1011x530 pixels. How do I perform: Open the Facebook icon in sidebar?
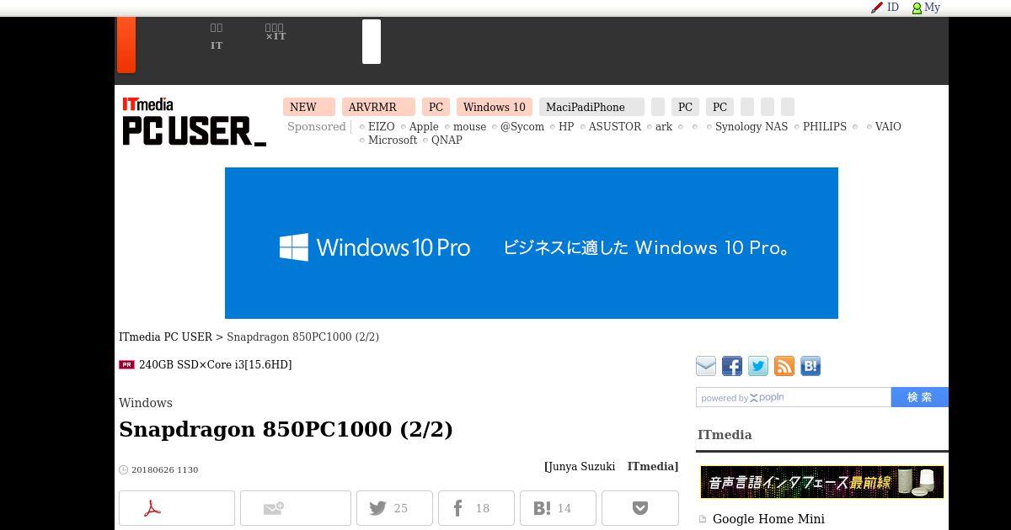click(x=732, y=366)
